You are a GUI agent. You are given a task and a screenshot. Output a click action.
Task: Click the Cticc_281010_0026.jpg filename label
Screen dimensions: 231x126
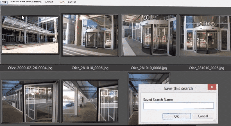pyautogui.click(x=206, y=68)
